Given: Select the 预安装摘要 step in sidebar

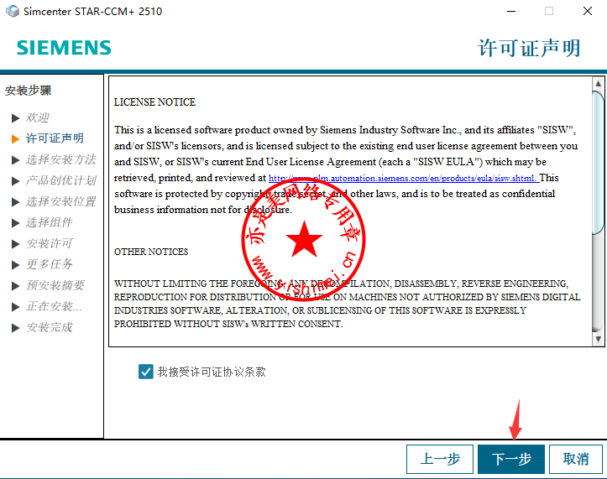Looking at the screenshot, I should (x=55, y=285).
